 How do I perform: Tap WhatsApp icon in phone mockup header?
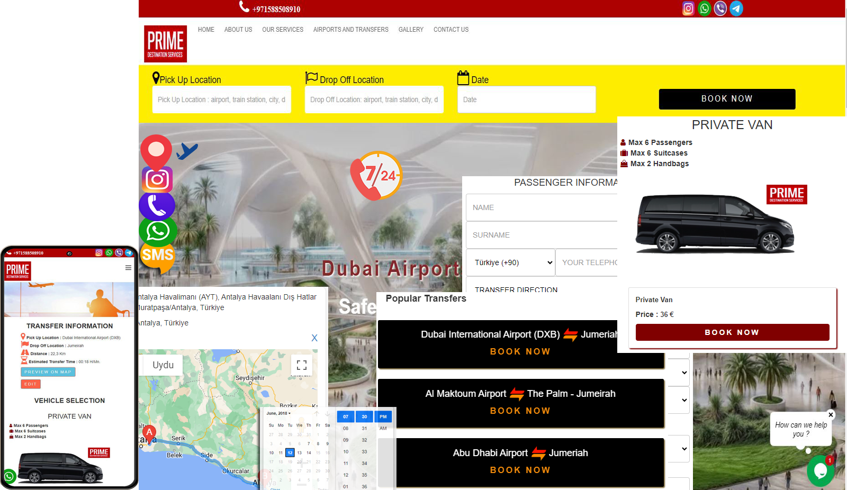tap(109, 253)
